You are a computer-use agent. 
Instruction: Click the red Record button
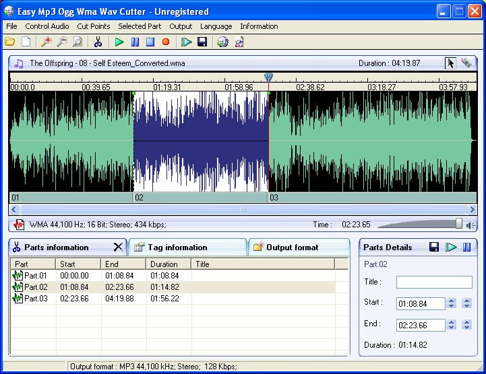click(165, 42)
